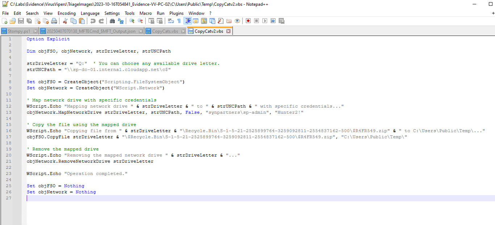The width and height of the screenshot is (495, 225).
Task: Click the Close document toolbar icon
Action: (38, 21)
